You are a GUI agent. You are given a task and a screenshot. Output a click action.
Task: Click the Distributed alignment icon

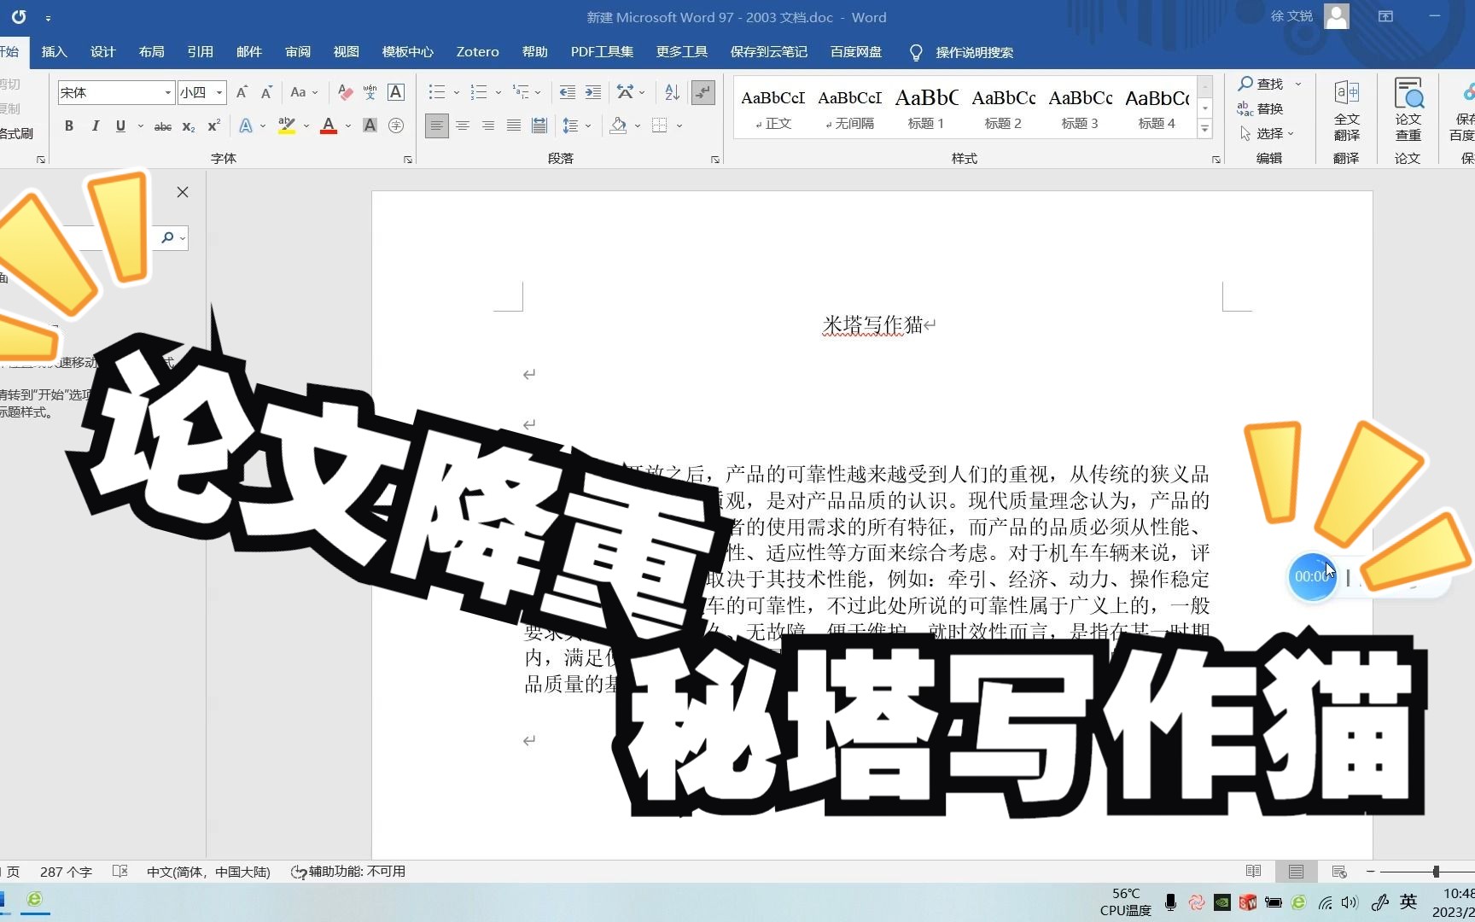pos(539,126)
